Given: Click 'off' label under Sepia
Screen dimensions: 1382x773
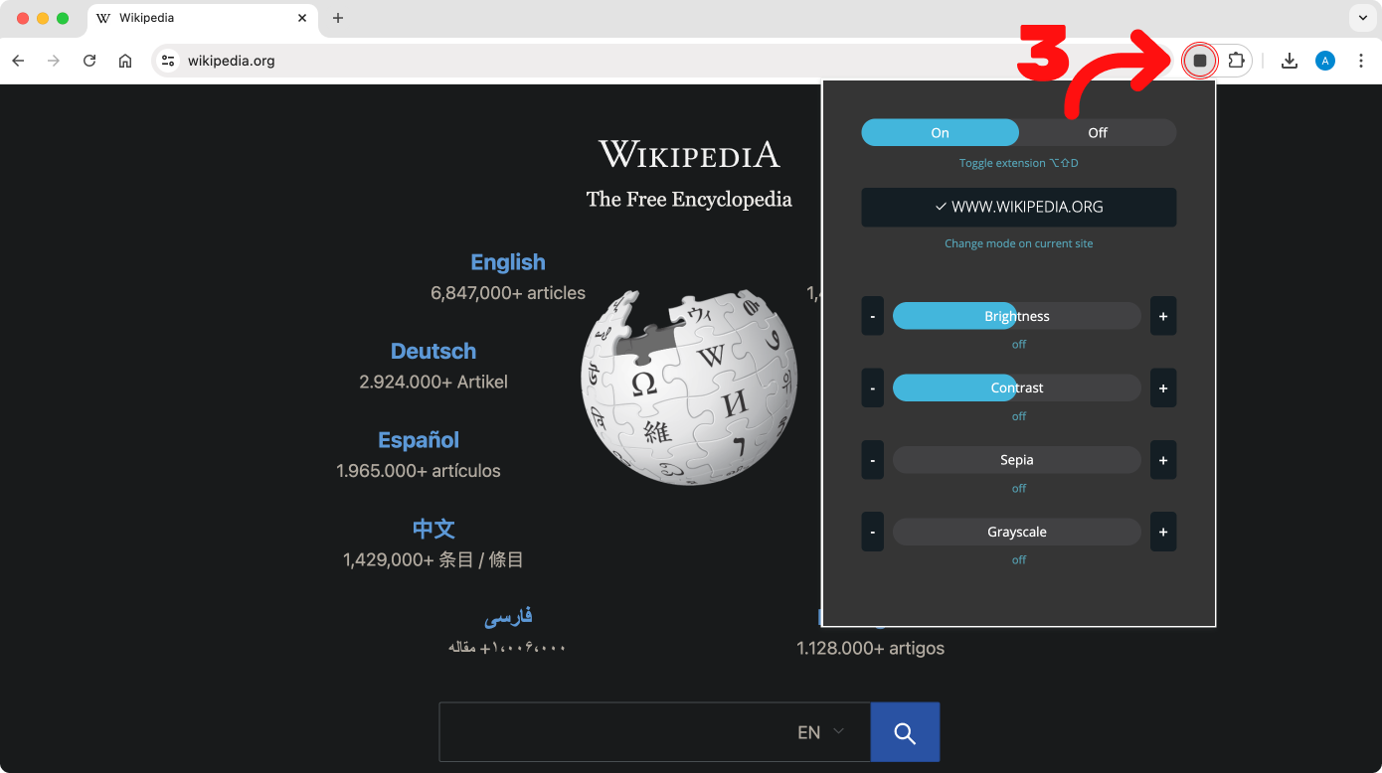Looking at the screenshot, I should point(1019,488).
